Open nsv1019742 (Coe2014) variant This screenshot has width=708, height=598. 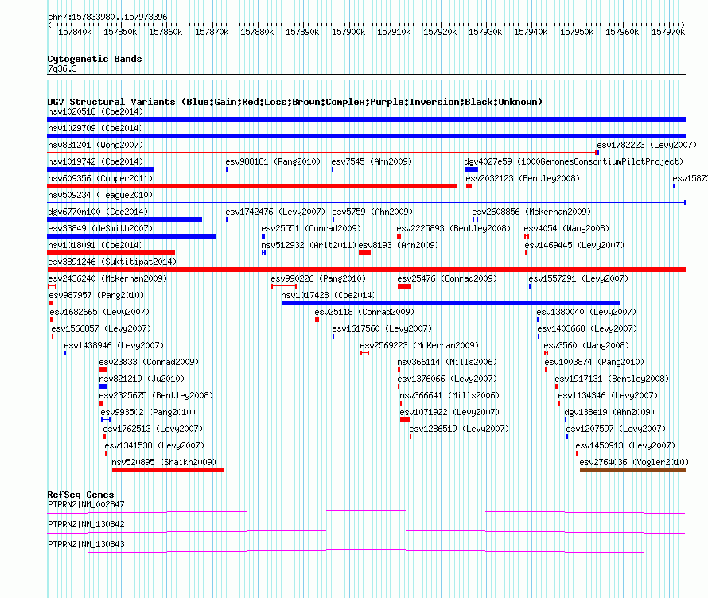[x=95, y=161]
